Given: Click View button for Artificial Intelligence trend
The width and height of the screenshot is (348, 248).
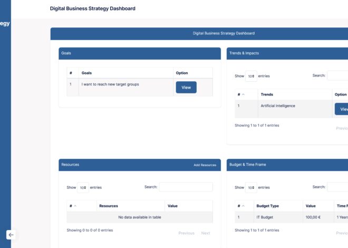Looking at the screenshot, I should [x=342, y=109].
